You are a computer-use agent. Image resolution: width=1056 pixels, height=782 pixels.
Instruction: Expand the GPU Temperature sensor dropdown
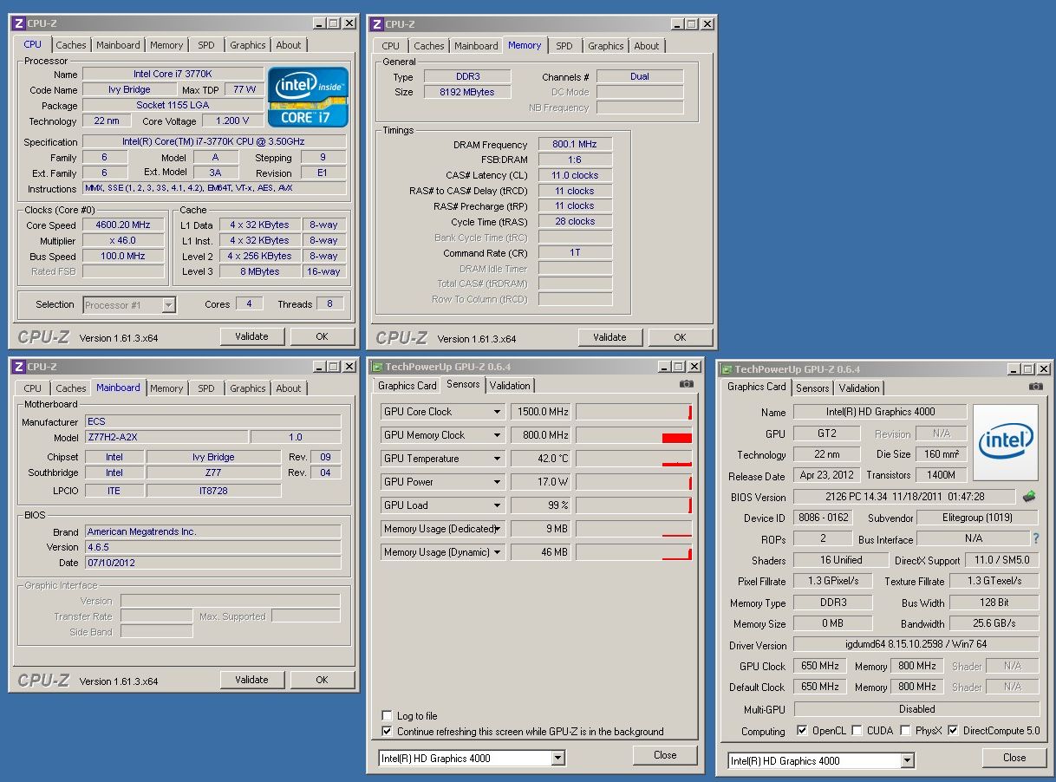[x=498, y=459]
